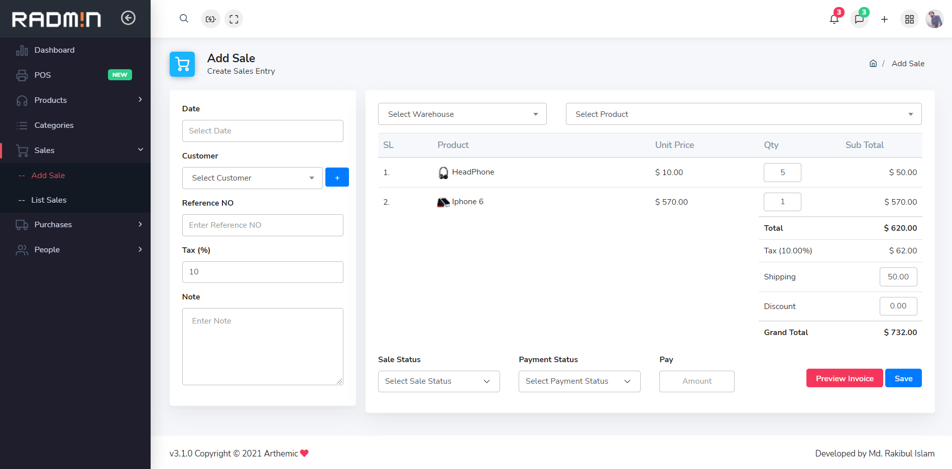Click Add Sale breadcrumb link
This screenshot has width=952, height=469.
pos(908,64)
